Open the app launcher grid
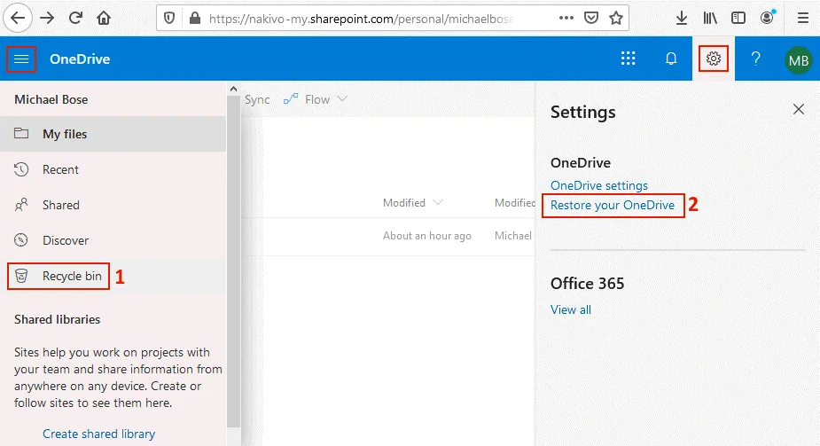Image resolution: width=820 pixels, height=446 pixels. tap(628, 59)
